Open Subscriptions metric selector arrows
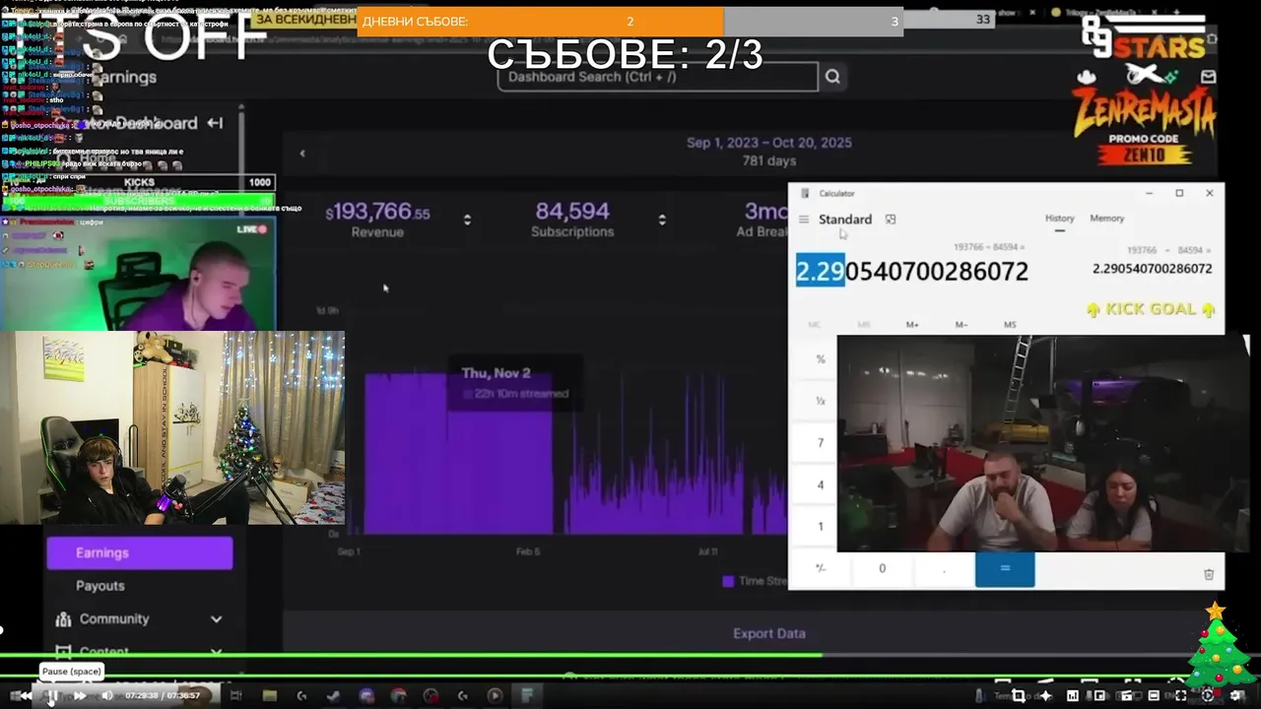 coord(661,220)
